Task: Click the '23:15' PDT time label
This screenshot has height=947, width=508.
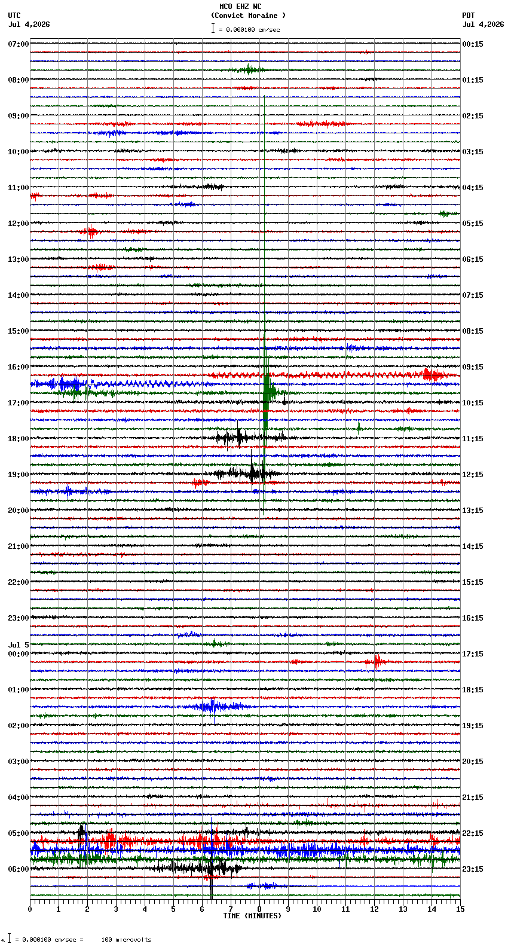Action: [x=473, y=869]
